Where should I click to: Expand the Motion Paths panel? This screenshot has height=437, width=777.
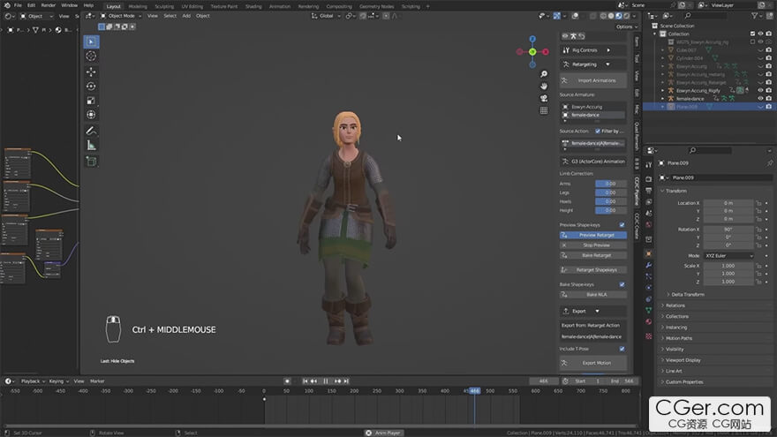(678, 338)
